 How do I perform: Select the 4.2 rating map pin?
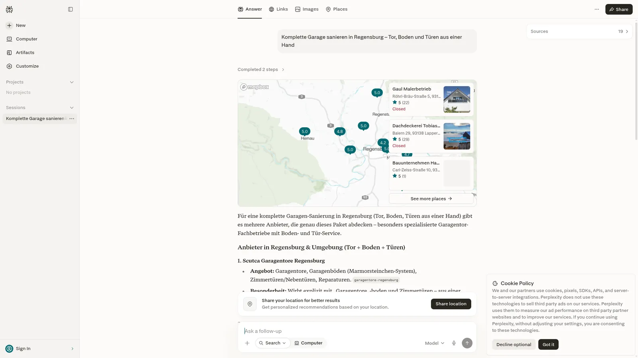click(x=383, y=143)
